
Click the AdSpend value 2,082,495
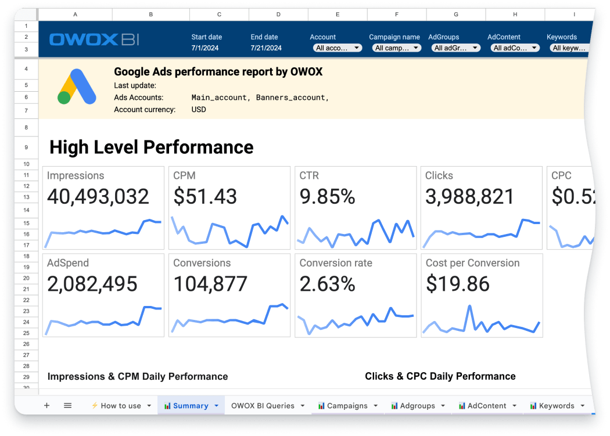[x=92, y=284]
